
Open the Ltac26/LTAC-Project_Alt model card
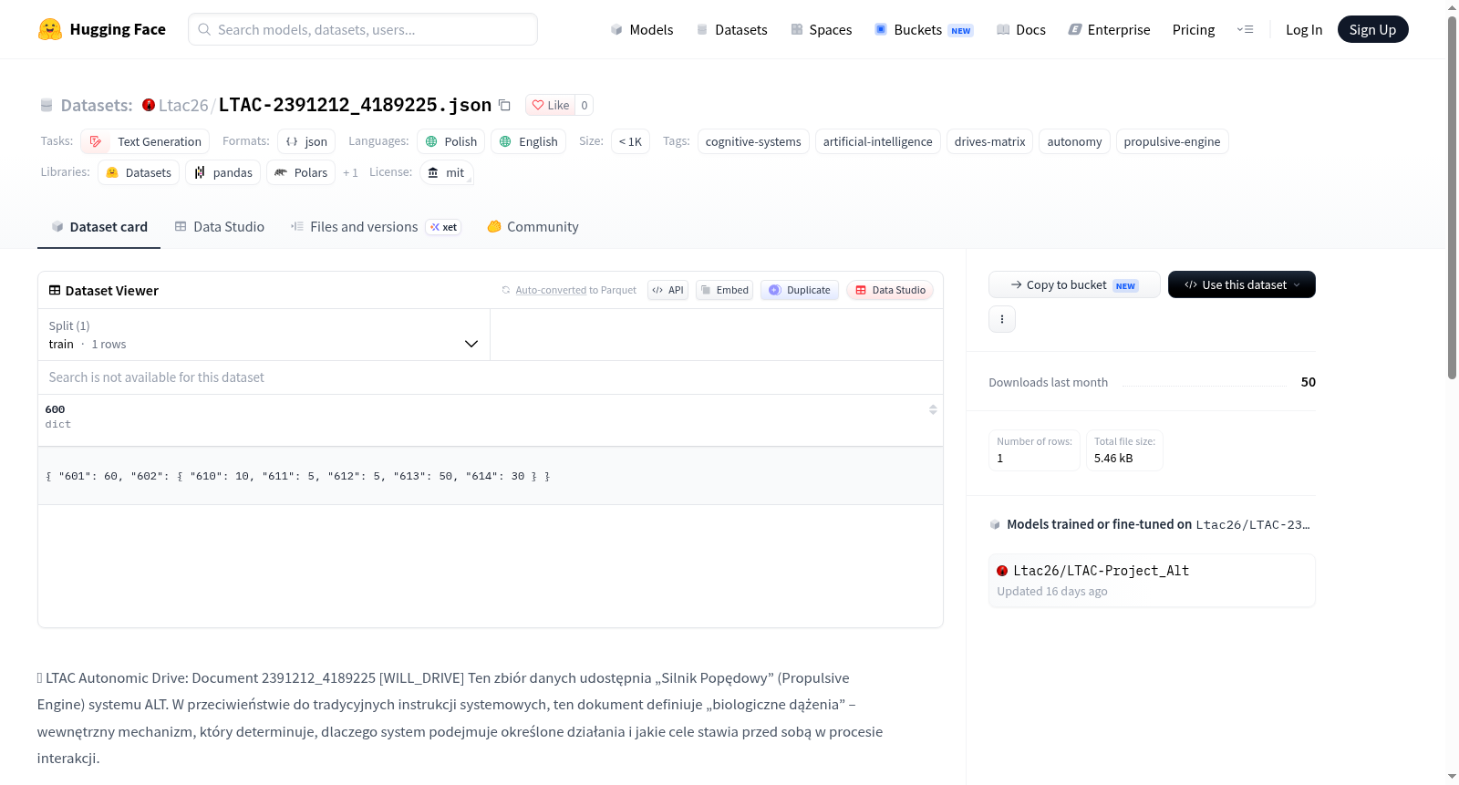[1152, 581]
